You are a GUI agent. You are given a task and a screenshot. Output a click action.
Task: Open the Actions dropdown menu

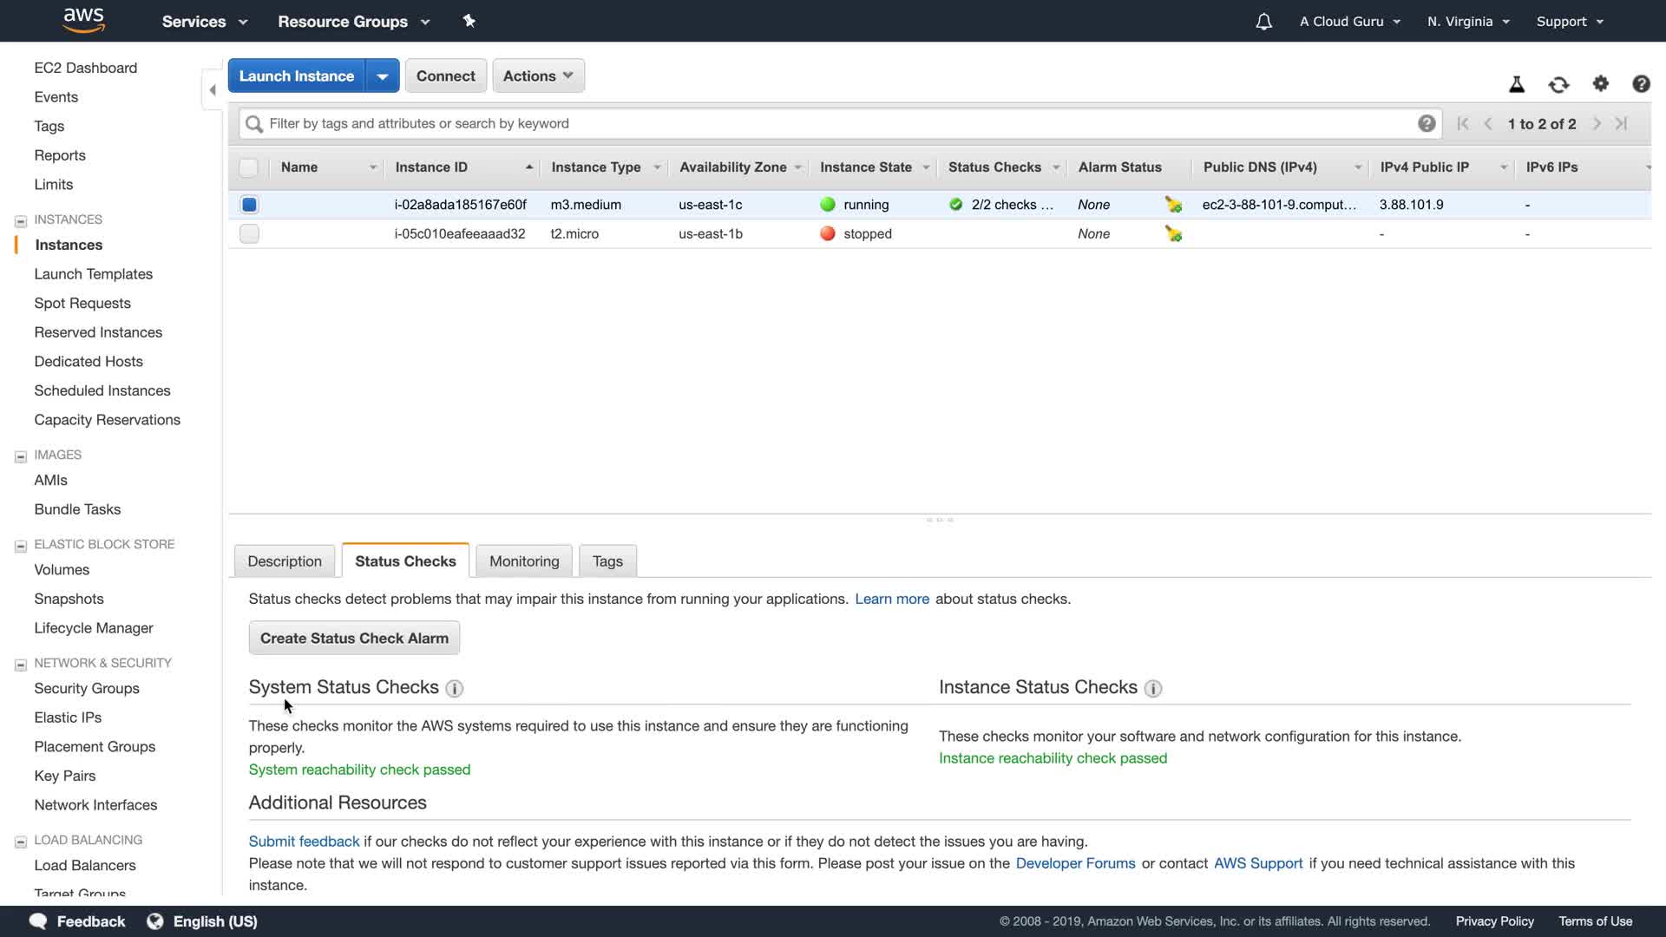[x=538, y=75]
